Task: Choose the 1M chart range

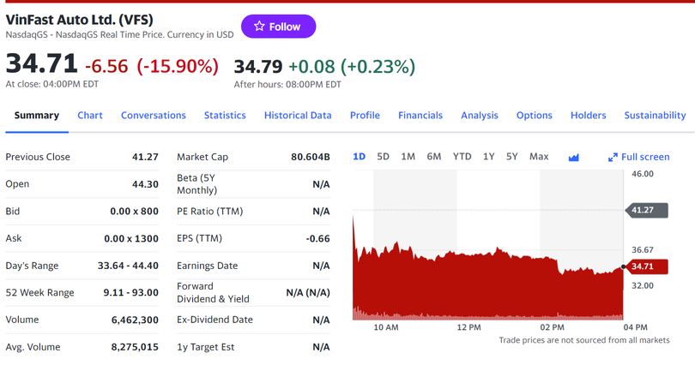Action: tap(408, 157)
